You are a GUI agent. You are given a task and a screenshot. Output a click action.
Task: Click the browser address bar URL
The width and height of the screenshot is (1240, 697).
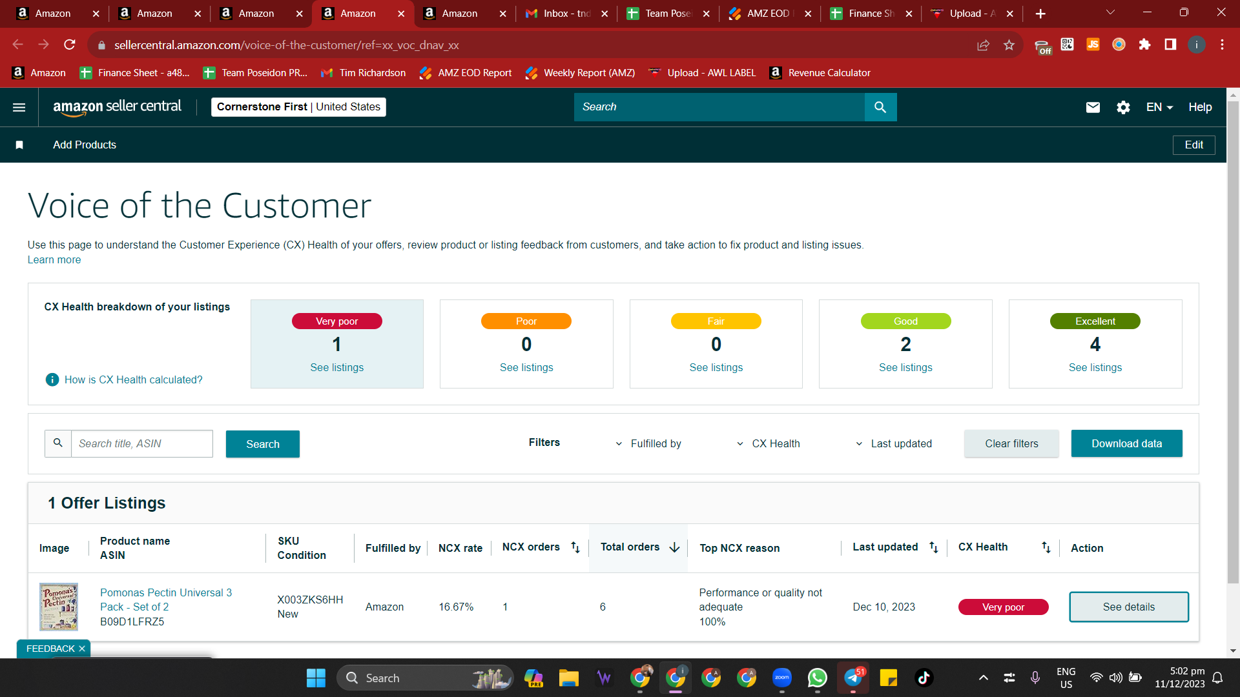287,45
